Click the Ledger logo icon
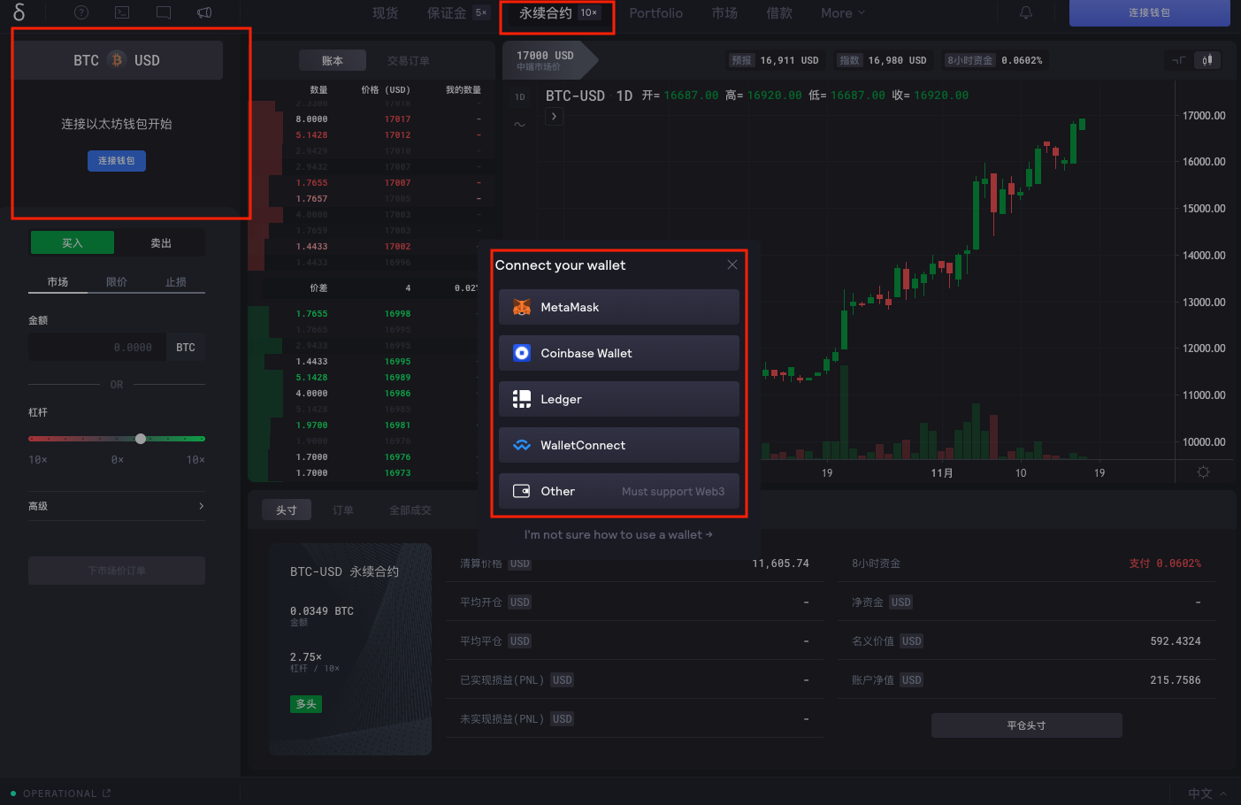The width and height of the screenshot is (1241, 805). (x=522, y=399)
